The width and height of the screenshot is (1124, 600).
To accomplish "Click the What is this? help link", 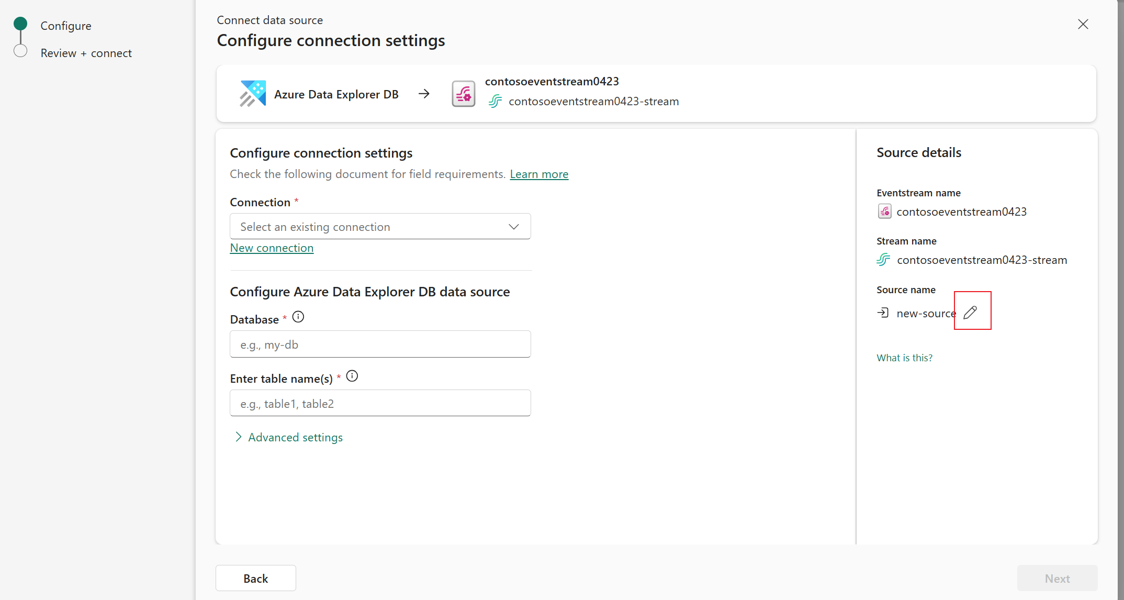I will click(x=904, y=358).
